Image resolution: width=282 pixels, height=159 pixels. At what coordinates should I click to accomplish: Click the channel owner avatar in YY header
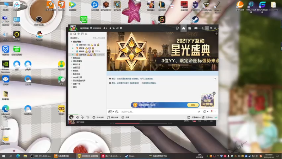pos(73,28)
